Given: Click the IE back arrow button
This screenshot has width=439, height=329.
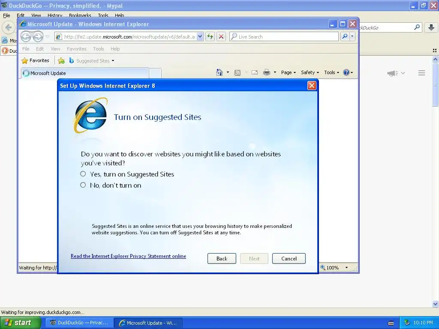Looking at the screenshot, I should [26, 36].
